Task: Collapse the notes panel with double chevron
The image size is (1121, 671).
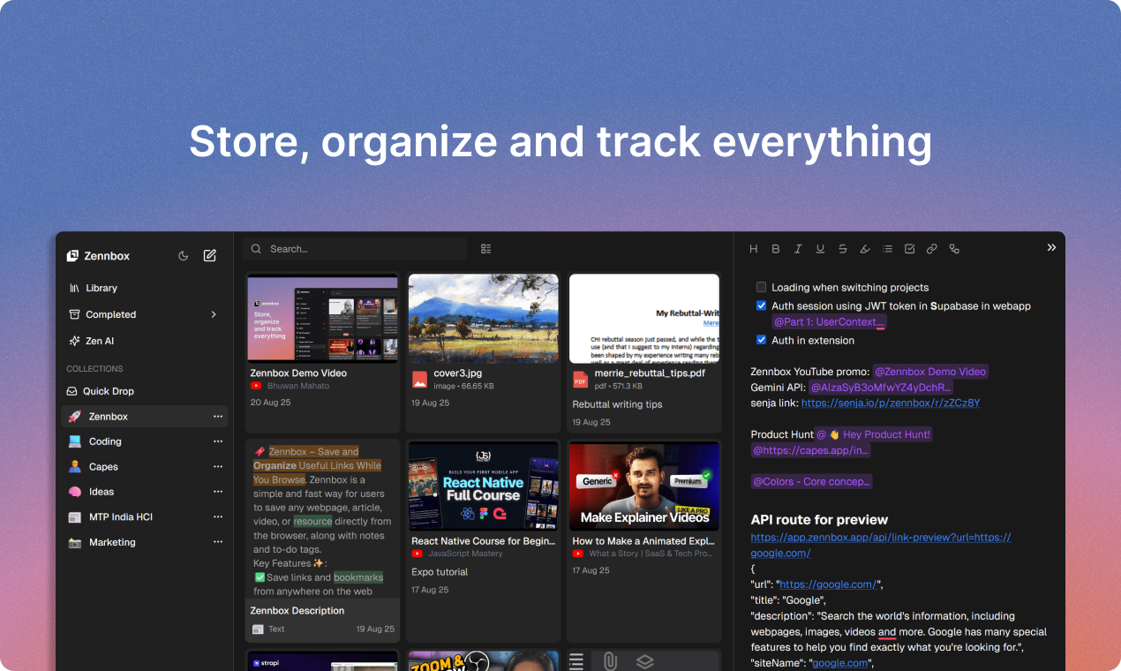Action: (1051, 248)
